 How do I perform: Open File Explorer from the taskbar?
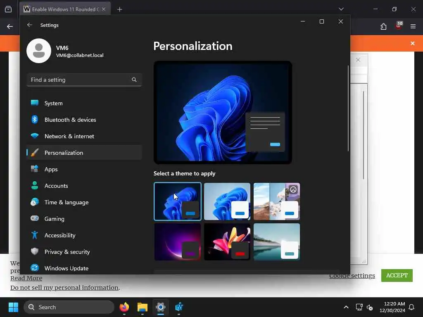(142, 307)
